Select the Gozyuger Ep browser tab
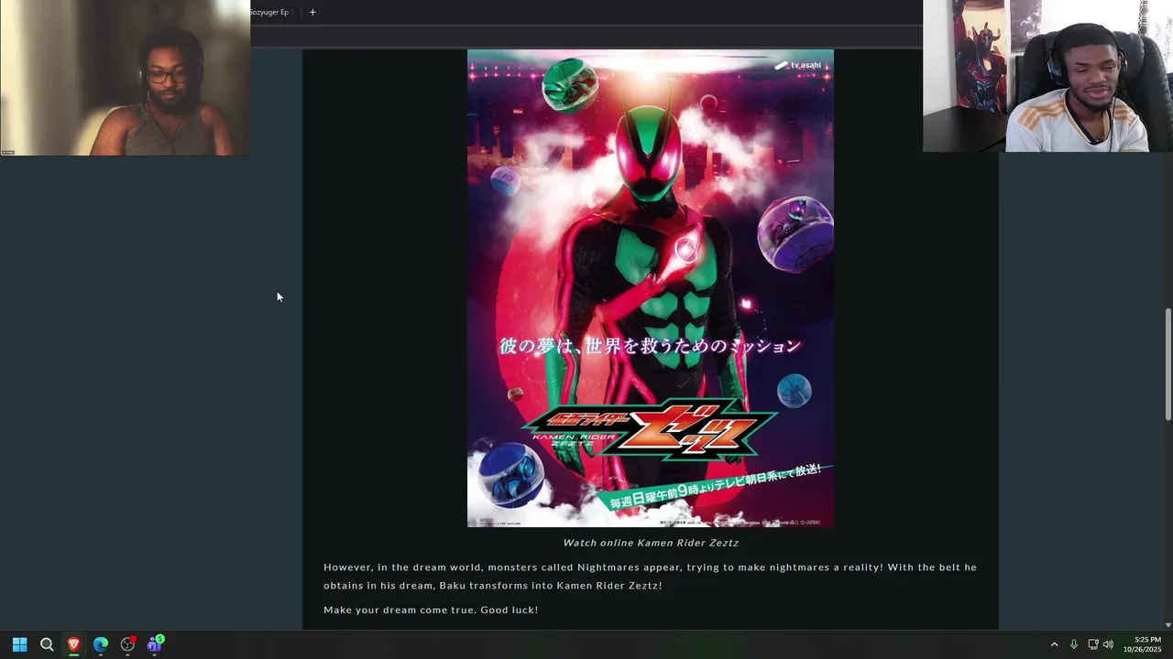Image resolution: width=1173 pixels, height=659 pixels. click(273, 12)
